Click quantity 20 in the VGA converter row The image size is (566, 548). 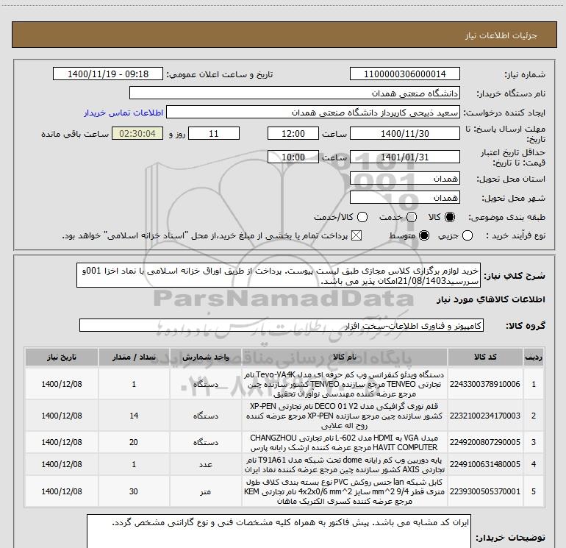[134, 442]
